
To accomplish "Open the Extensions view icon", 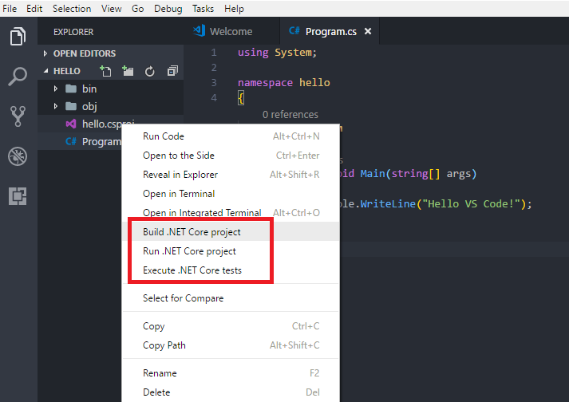I will 18,196.
